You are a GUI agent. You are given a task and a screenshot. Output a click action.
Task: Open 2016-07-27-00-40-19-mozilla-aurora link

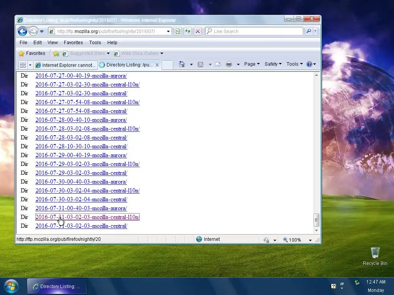pyautogui.click(x=81, y=76)
